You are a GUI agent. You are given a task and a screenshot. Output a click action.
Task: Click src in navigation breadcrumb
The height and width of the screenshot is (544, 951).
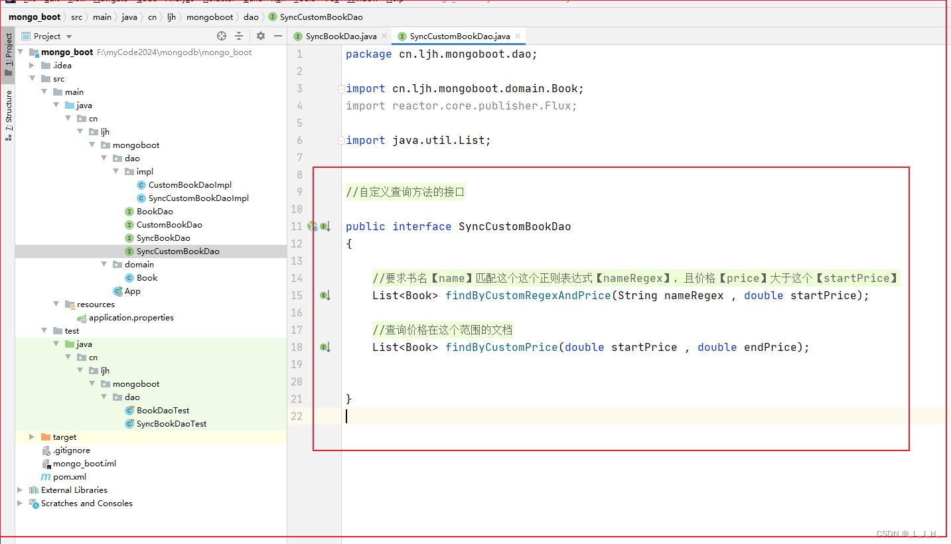pyautogui.click(x=77, y=17)
